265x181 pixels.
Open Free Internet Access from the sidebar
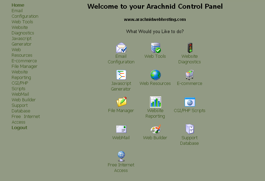pos(26,119)
